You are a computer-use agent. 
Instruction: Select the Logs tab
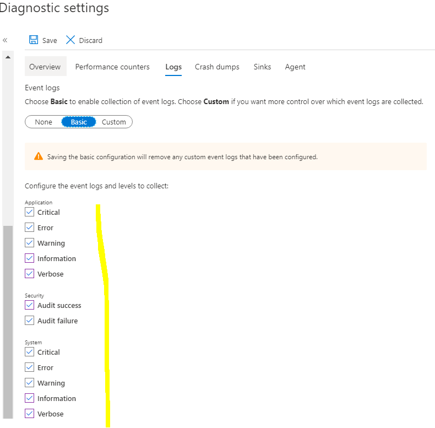point(173,67)
